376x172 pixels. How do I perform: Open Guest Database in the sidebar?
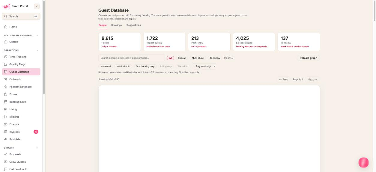point(21,72)
